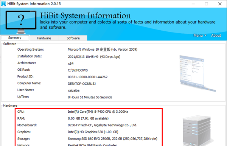The image size is (227, 146).
Task: Close the HiBit System Information window
Action: pos(220,4)
